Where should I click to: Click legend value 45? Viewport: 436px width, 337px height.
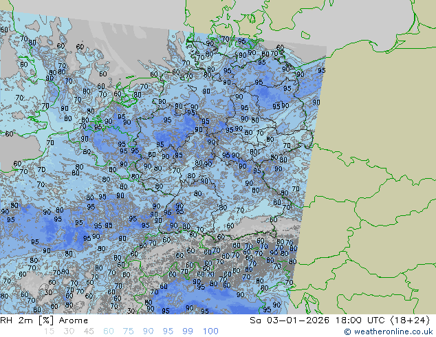[x=89, y=331]
